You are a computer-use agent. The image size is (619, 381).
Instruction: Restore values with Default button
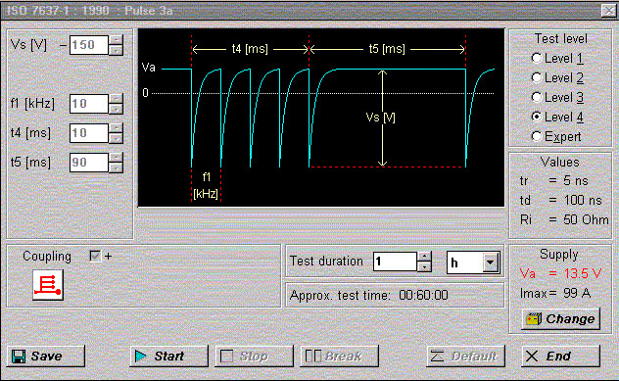(x=465, y=357)
